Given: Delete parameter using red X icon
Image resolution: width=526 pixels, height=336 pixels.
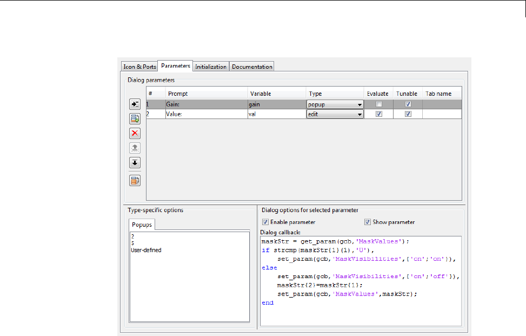Looking at the screenshot, I should tap(135, 133).
